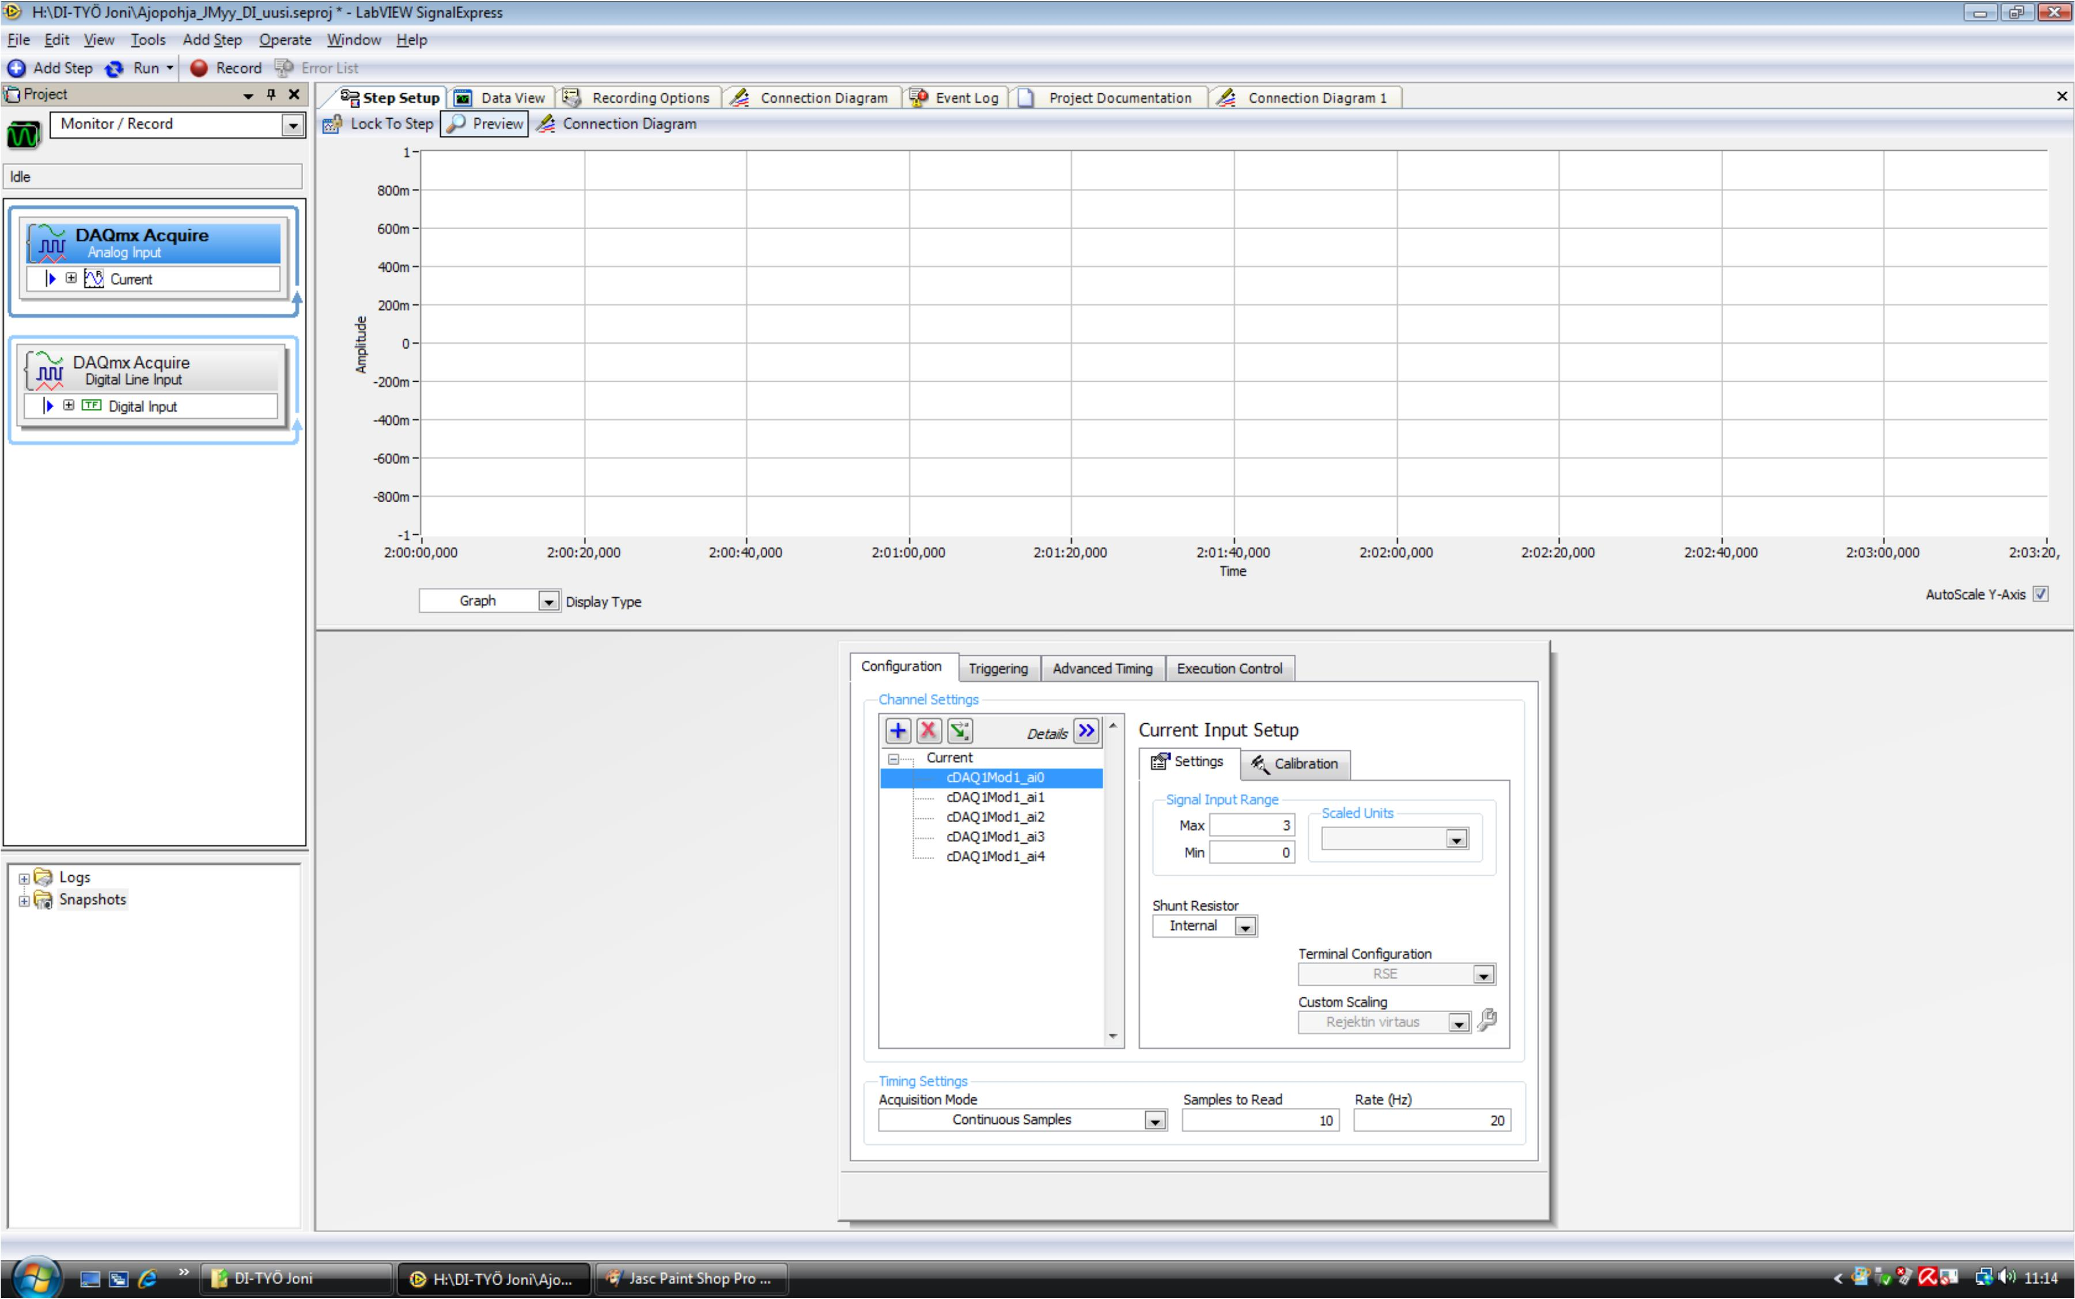Switch to the Triggering tab
Screen dimensions: 2075x1299
998,669
